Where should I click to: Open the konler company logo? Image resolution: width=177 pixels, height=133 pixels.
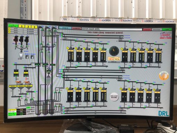click(166, 35)
